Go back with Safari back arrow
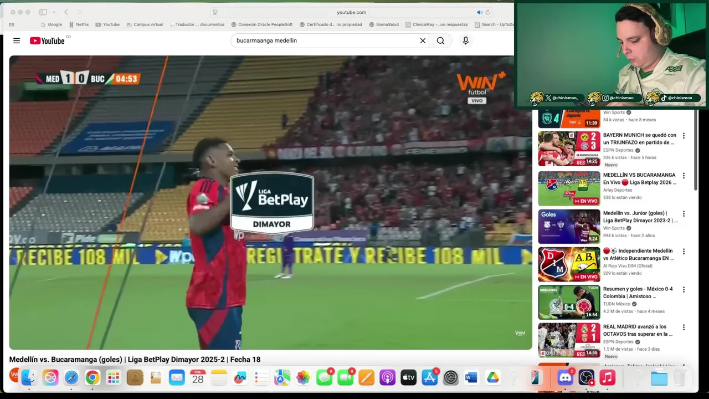Image resolution: width=709 pixels, height=399 pixels. (x=66, y=12)
